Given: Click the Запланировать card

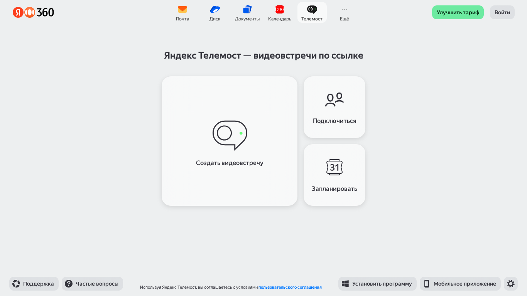Looking at the screenshot, I should tap(334, 175).
